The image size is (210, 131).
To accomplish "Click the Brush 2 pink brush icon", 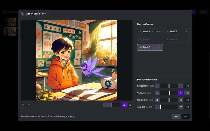I will click(168, 31).
